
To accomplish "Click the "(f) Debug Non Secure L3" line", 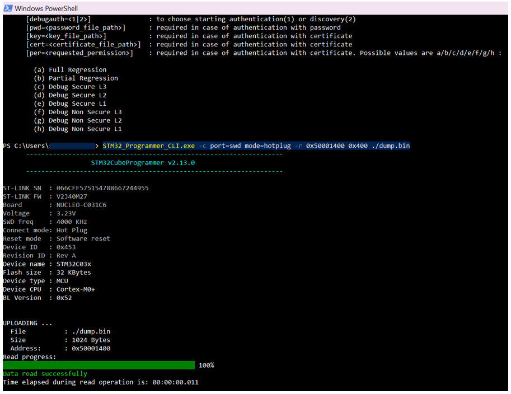I will click(78, 112).
